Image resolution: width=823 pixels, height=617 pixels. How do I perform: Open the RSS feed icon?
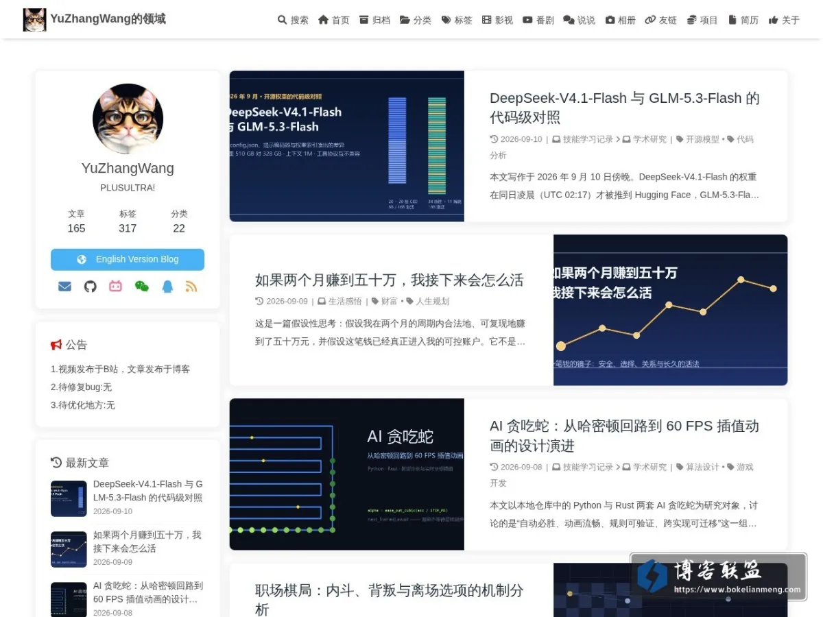pyautogui.click(x=191, y=287)
